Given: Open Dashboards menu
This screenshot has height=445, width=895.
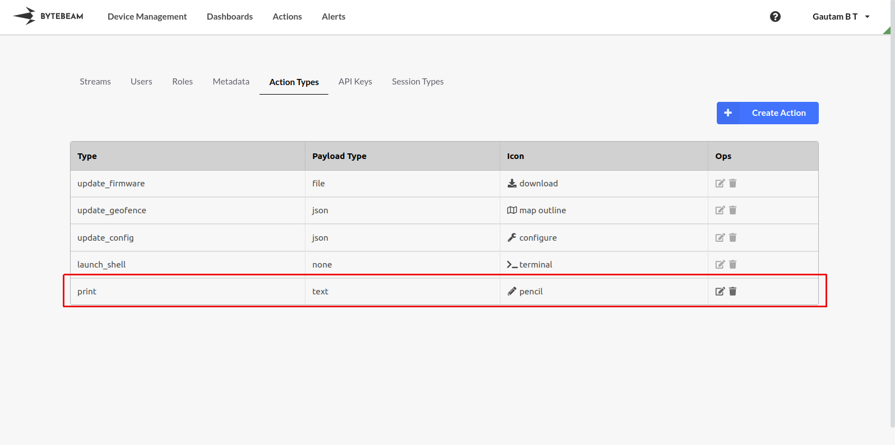Looking at the screenshot, I should tap(230, 17).
